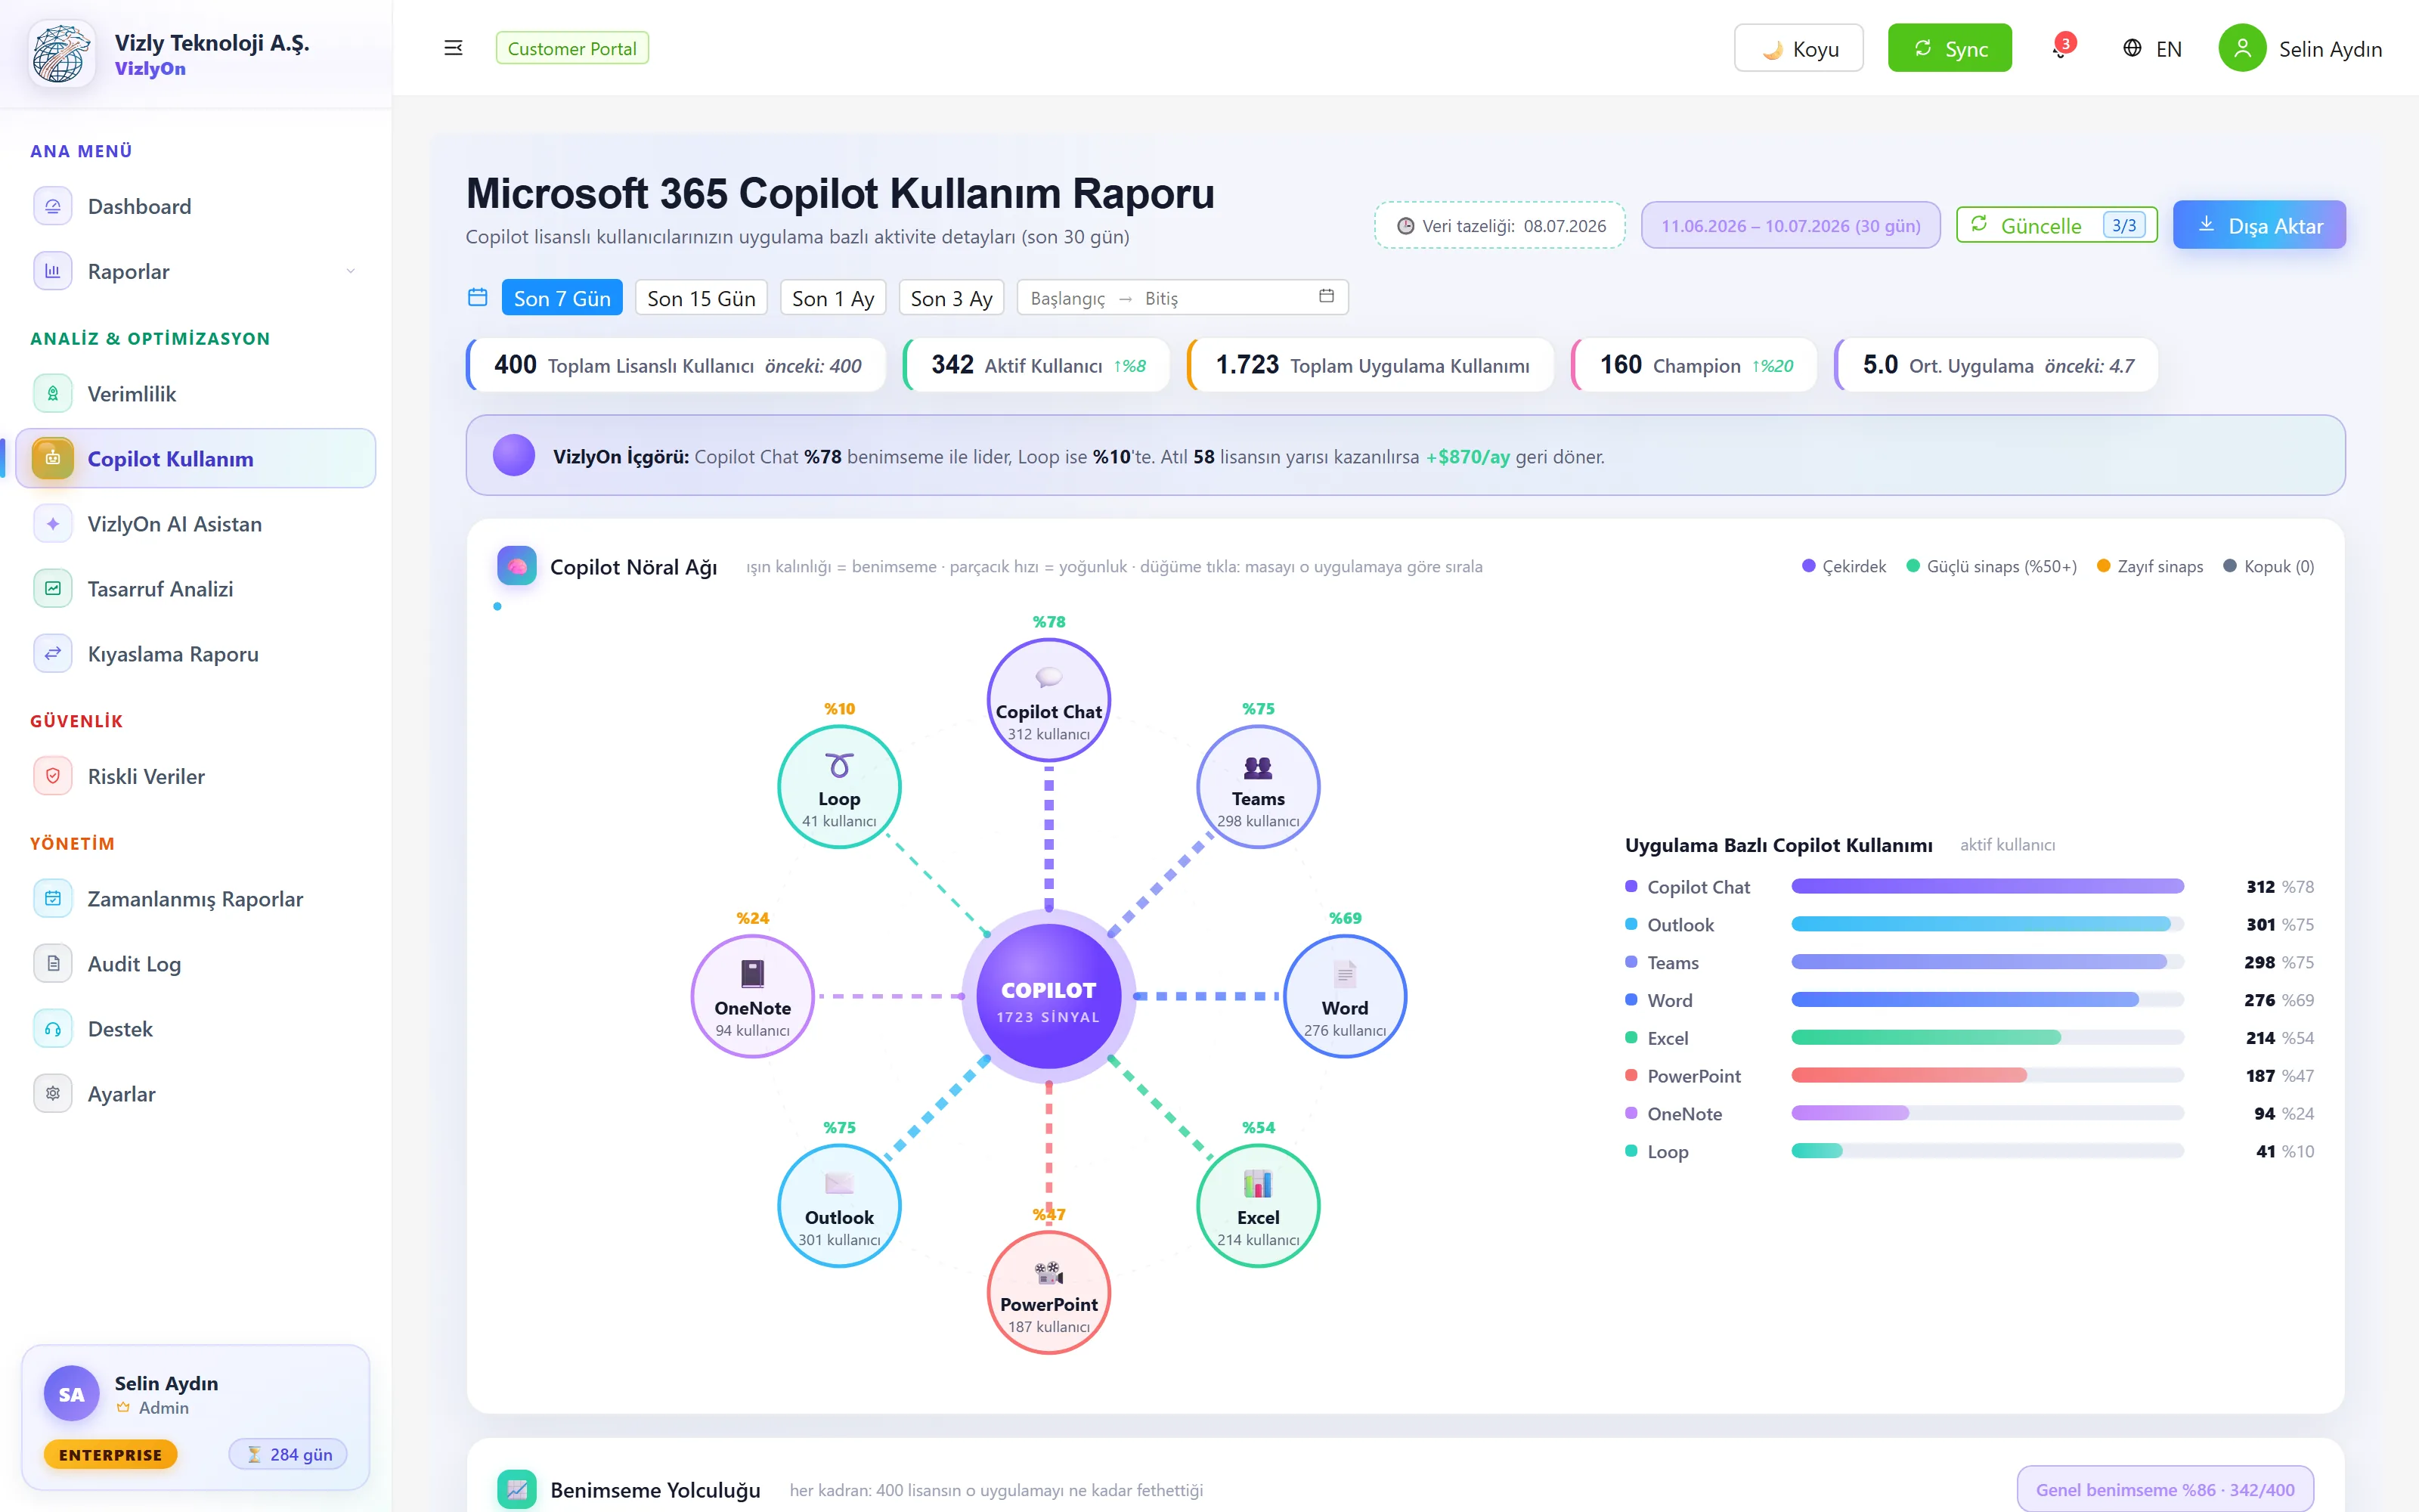This screenshot has height=1512, width=2419.
Task: Toggle the Zayıf sinaps legend item
Action: 2149,566
